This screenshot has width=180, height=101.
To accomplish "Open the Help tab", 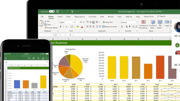I will pyautogui.click(x=138, y=17).
